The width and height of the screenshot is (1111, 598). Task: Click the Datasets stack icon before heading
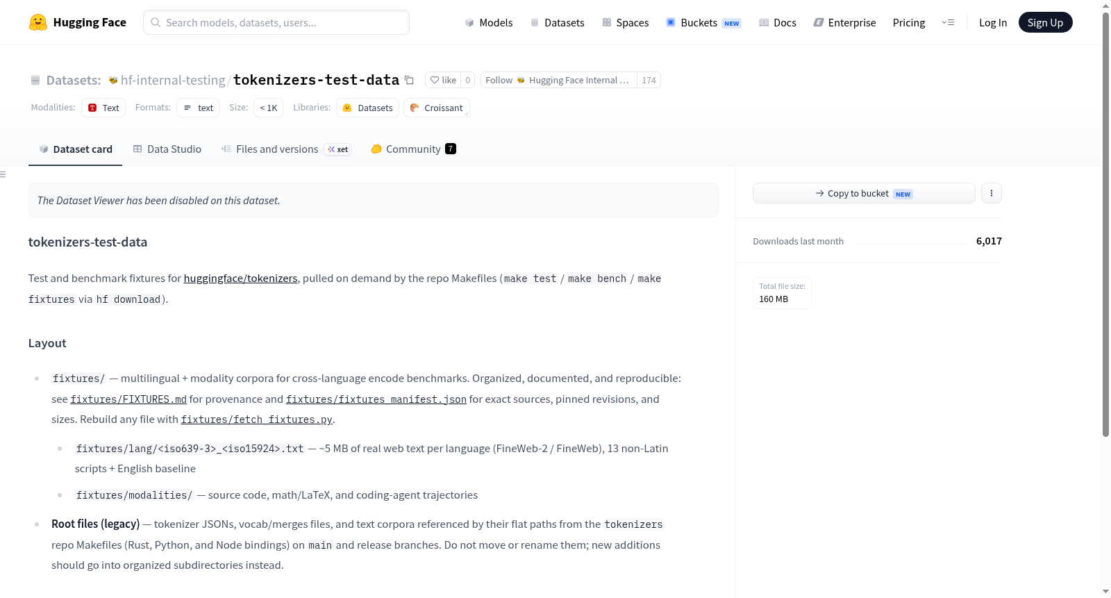click(x=35, y=81)
